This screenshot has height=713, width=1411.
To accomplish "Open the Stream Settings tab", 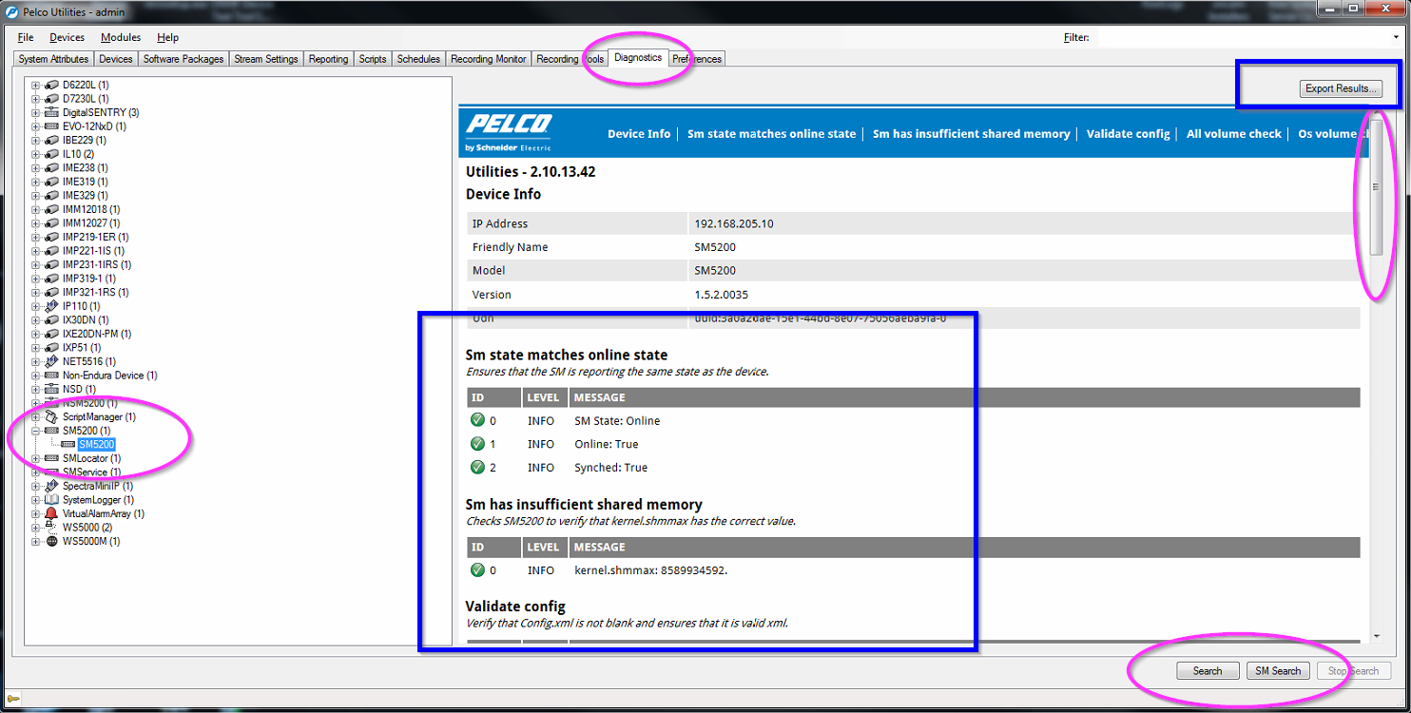I will coord(266,59).
